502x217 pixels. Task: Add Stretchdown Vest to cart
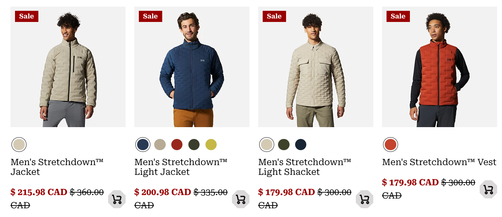[x=488, y=189]
